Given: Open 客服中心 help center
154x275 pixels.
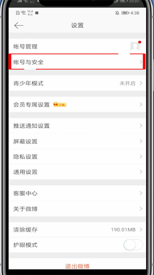Looking at the screenshot, I should (x=77, y=193).
